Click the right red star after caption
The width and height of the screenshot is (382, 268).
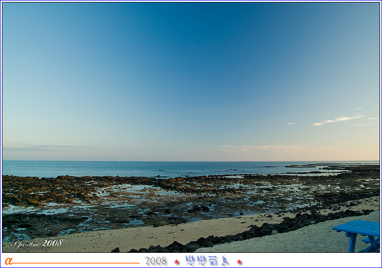(x=239, y=262)
